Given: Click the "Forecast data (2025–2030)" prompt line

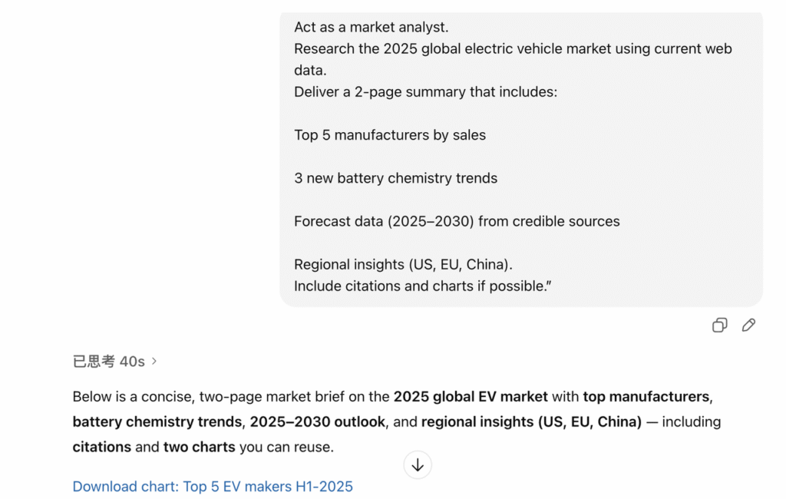Looking at the screenshot, I should click(x=457, y=221).
